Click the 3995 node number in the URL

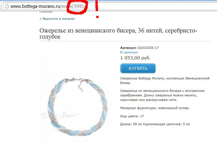[x=79, y=6]
